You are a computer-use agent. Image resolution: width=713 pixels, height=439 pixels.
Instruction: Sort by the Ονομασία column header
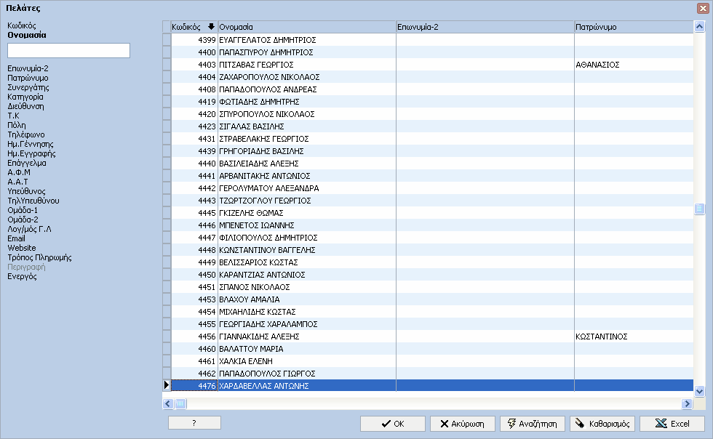[307, 27]
